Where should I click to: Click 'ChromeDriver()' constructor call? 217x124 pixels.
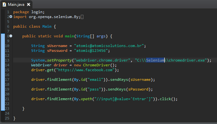click(99, 65)
